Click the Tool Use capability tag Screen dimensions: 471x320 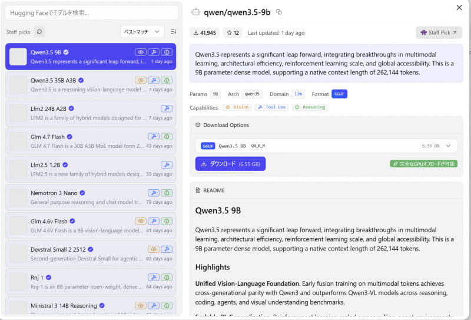pyautogui.click(x=271, y=107)
